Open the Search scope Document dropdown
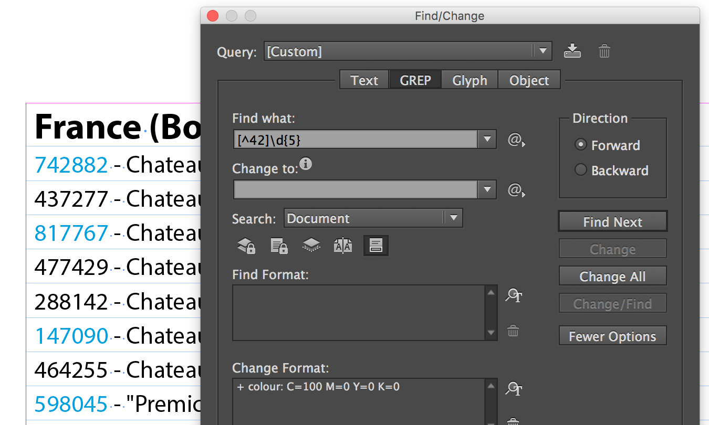Viewport: 709px width, 425px height. (453, 218)
